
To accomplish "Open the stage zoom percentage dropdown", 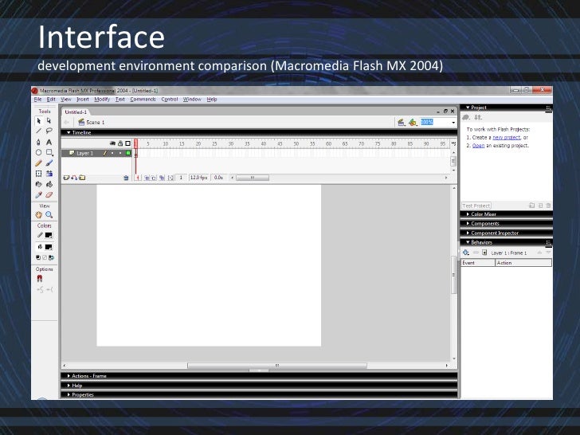I will 453,123.
